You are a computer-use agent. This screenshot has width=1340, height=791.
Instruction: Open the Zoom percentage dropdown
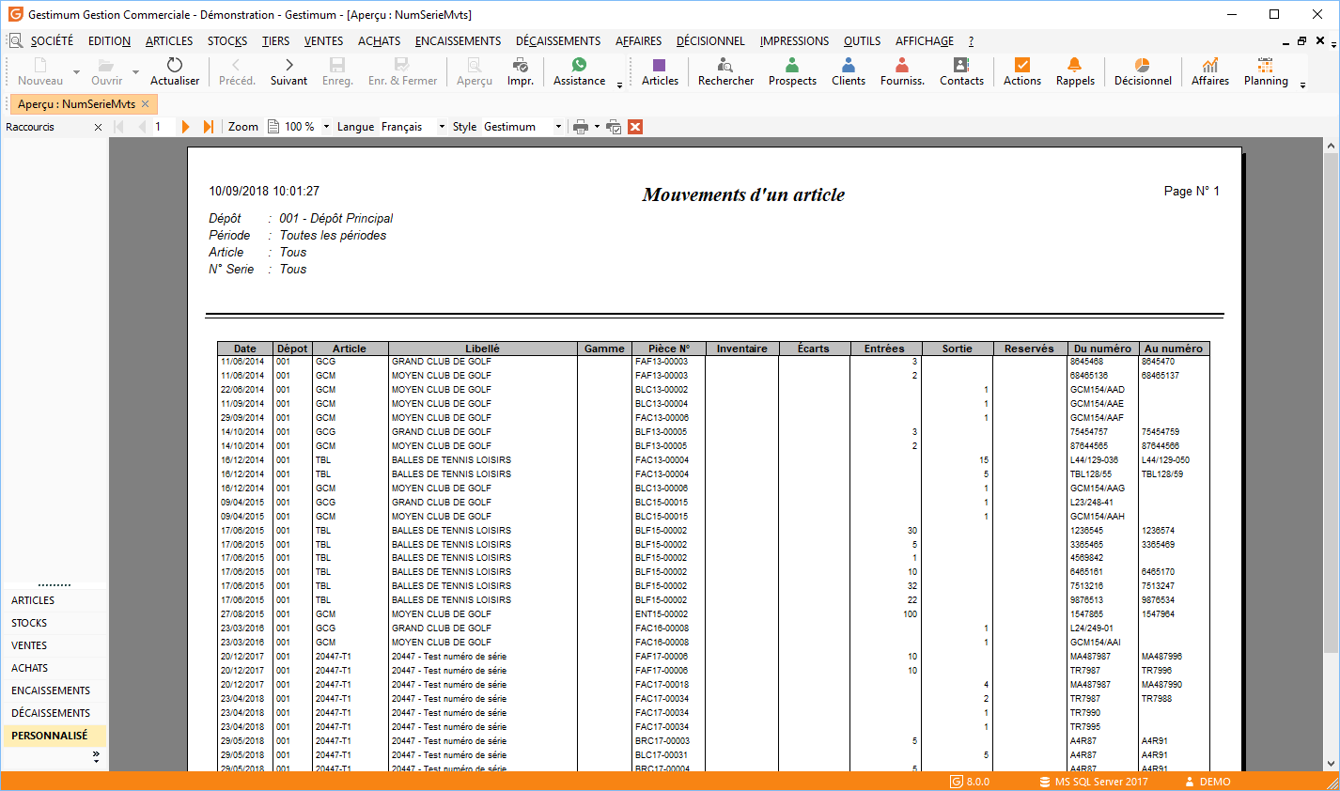(326, 127)
